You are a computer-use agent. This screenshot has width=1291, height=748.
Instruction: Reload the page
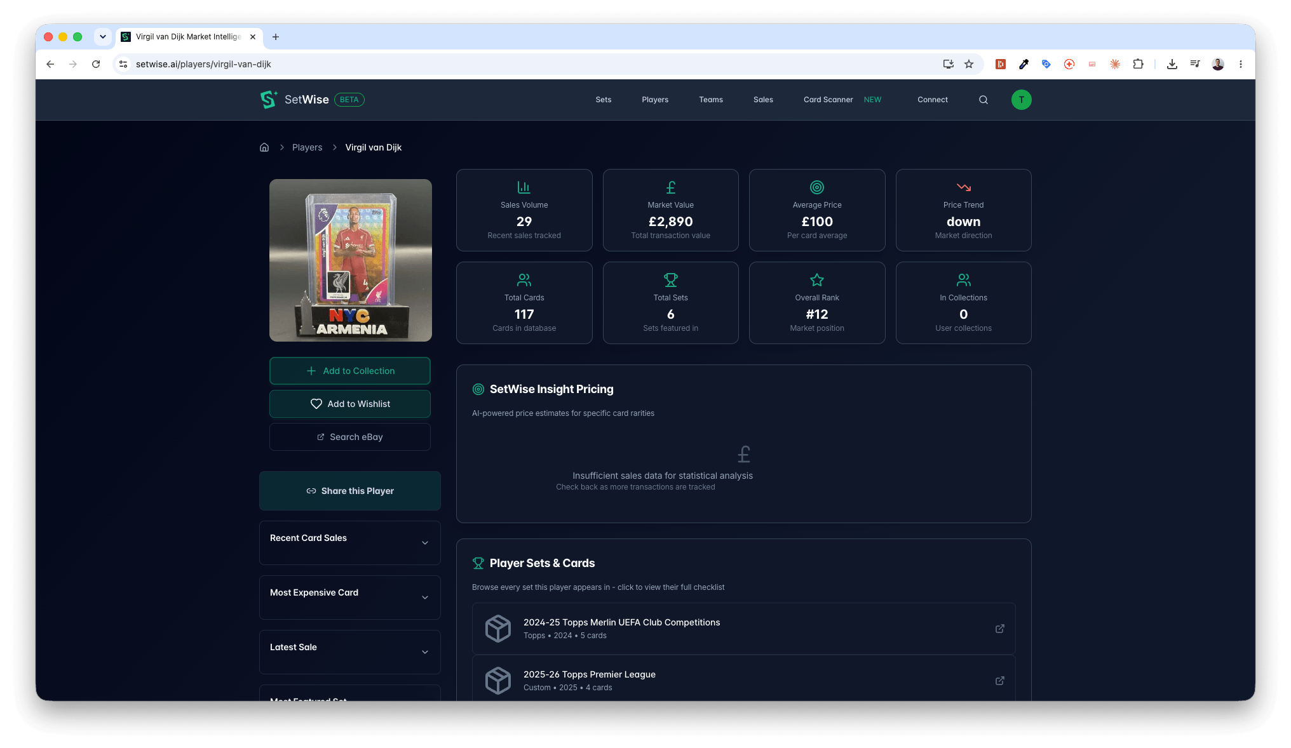tap(96, 64)
